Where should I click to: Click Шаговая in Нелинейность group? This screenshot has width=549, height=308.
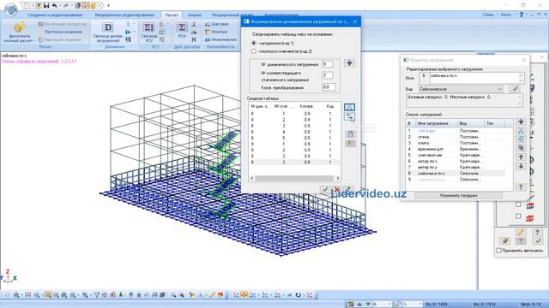[x=217, y=24]
